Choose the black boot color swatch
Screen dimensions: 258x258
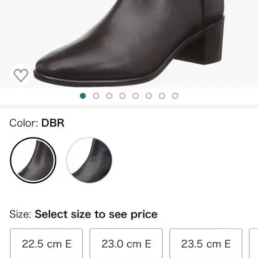89,160
